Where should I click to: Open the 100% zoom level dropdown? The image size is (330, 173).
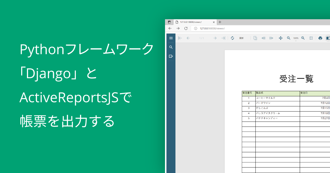296,38
